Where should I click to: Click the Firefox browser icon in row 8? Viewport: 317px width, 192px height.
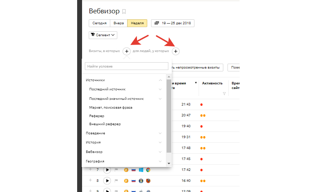pos(148,181)
